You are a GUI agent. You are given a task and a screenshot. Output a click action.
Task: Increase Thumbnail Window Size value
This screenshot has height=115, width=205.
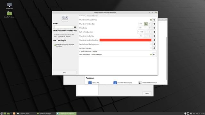(150, 24)
